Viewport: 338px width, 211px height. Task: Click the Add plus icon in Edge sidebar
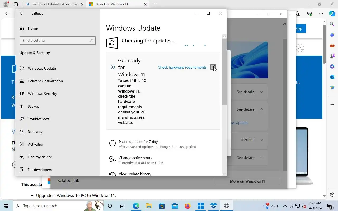coord(332,105)
